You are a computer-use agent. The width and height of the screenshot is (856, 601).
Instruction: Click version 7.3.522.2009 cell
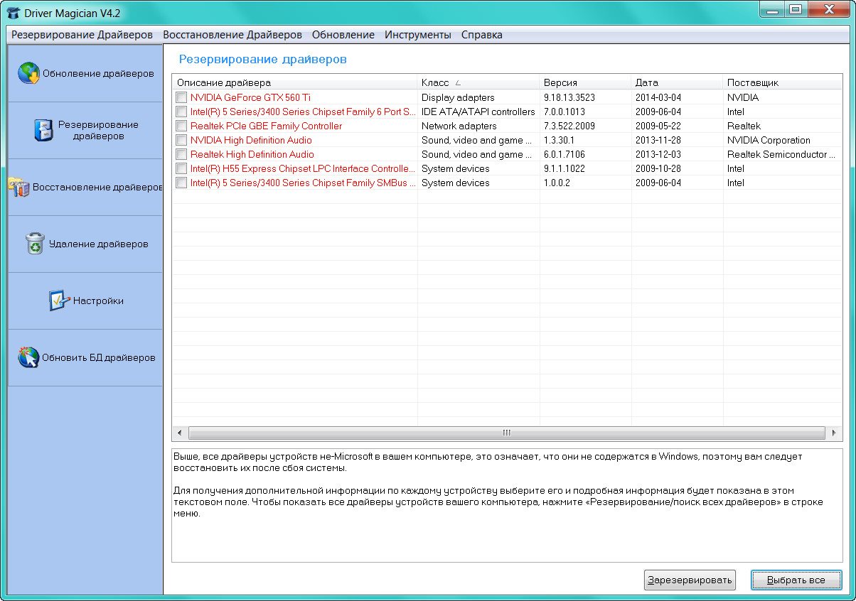coord(569,126)
